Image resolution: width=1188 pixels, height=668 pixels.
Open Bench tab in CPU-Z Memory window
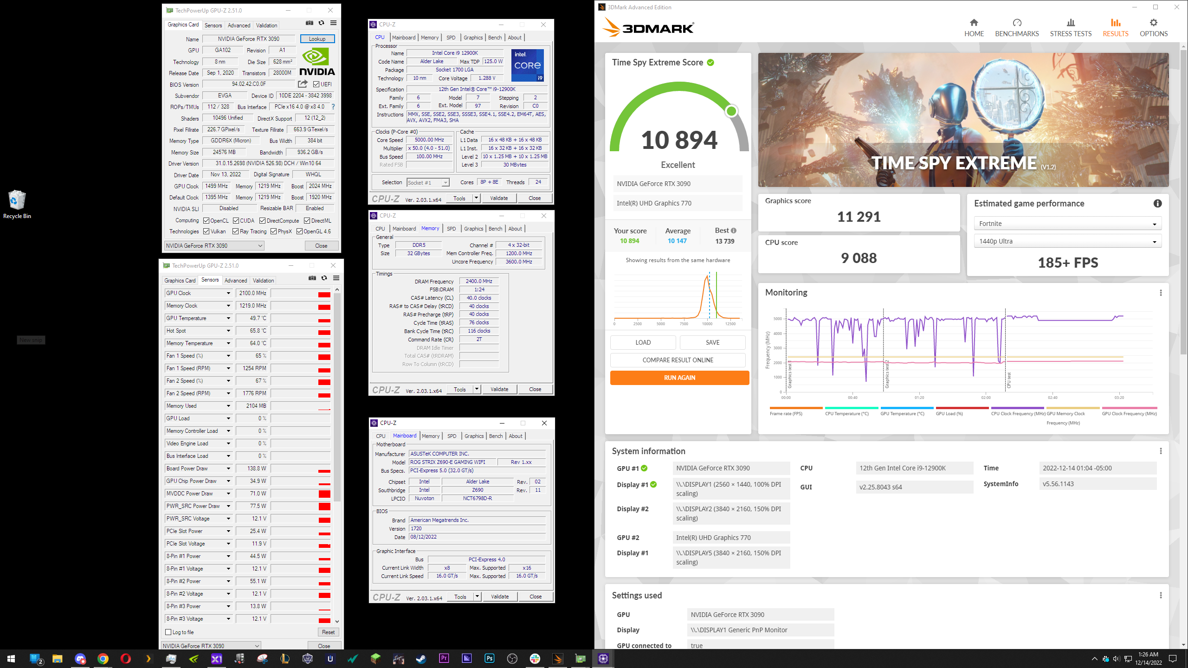coord(495,229)
